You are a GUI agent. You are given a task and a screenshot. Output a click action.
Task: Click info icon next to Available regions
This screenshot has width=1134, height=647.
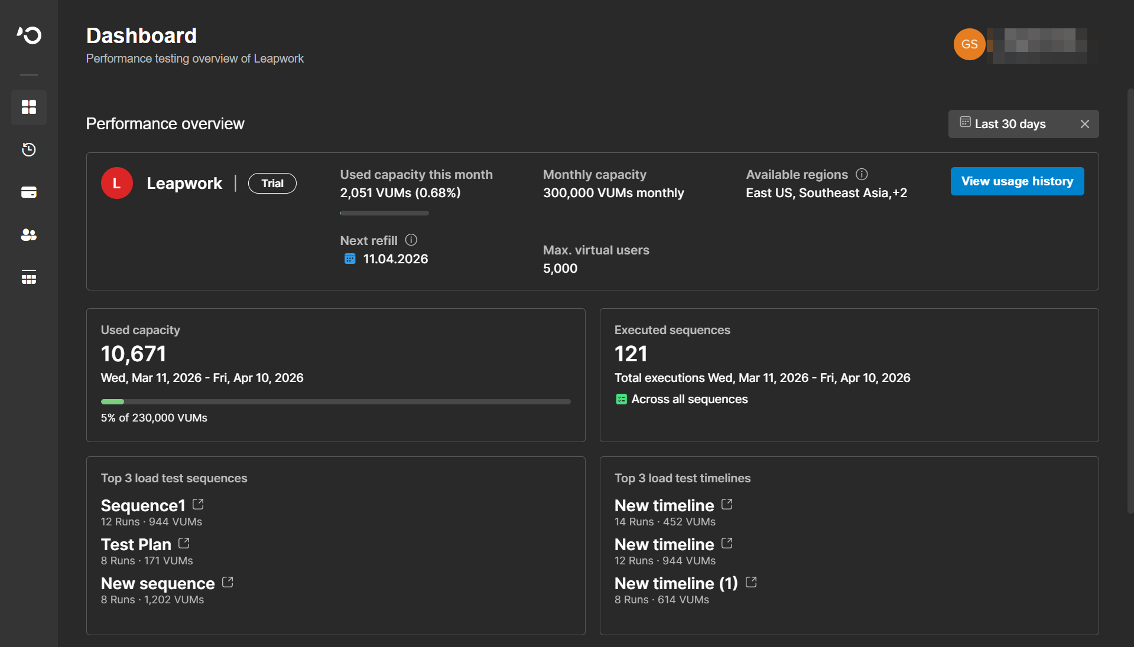pos(862,174)
